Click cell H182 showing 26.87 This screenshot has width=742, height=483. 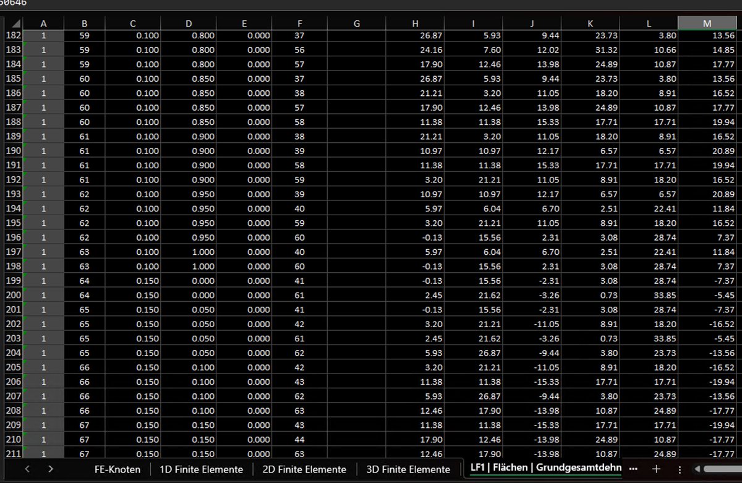415,36
